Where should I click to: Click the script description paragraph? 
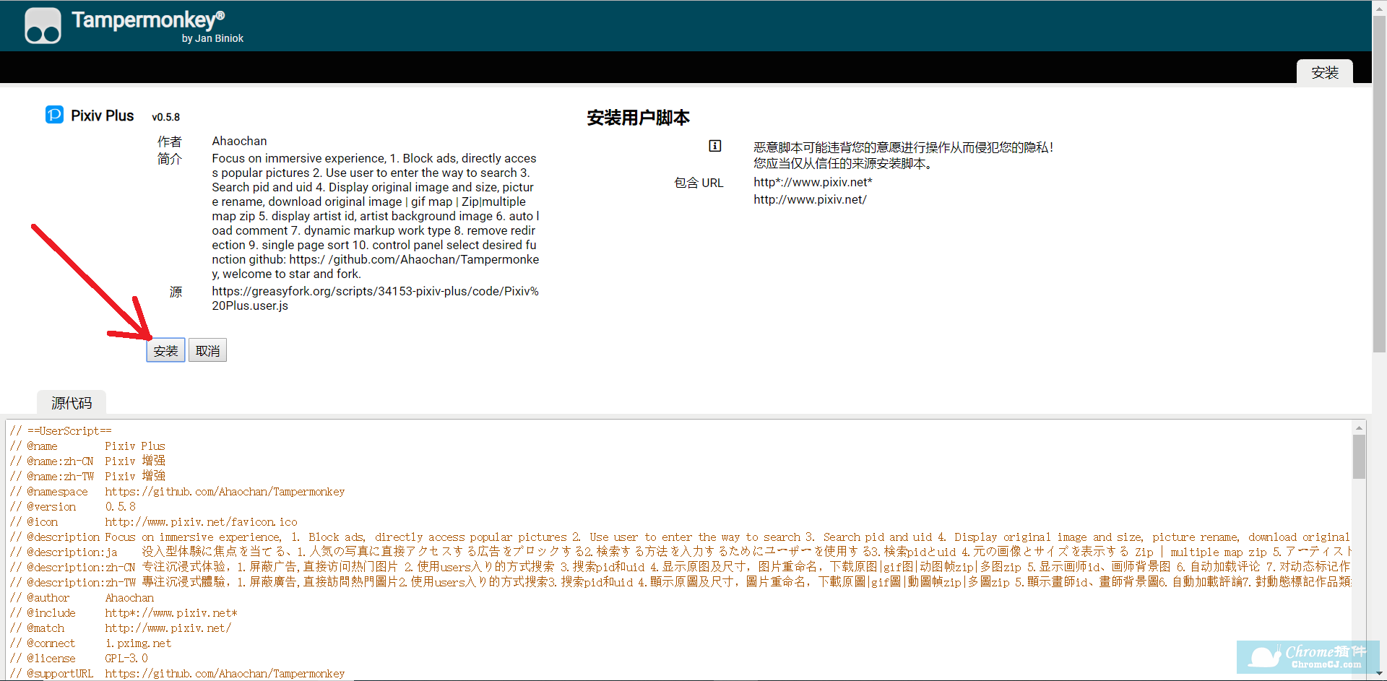[375, 216]
